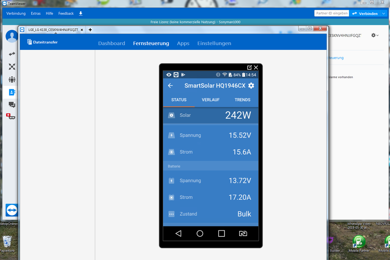Open the Computers & Contacts sidebar icon
Viewport: 390px width, 260px height.
pyautogui.click(x=12, y=92)
